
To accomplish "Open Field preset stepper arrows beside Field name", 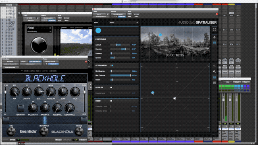I will click(50, 28).
